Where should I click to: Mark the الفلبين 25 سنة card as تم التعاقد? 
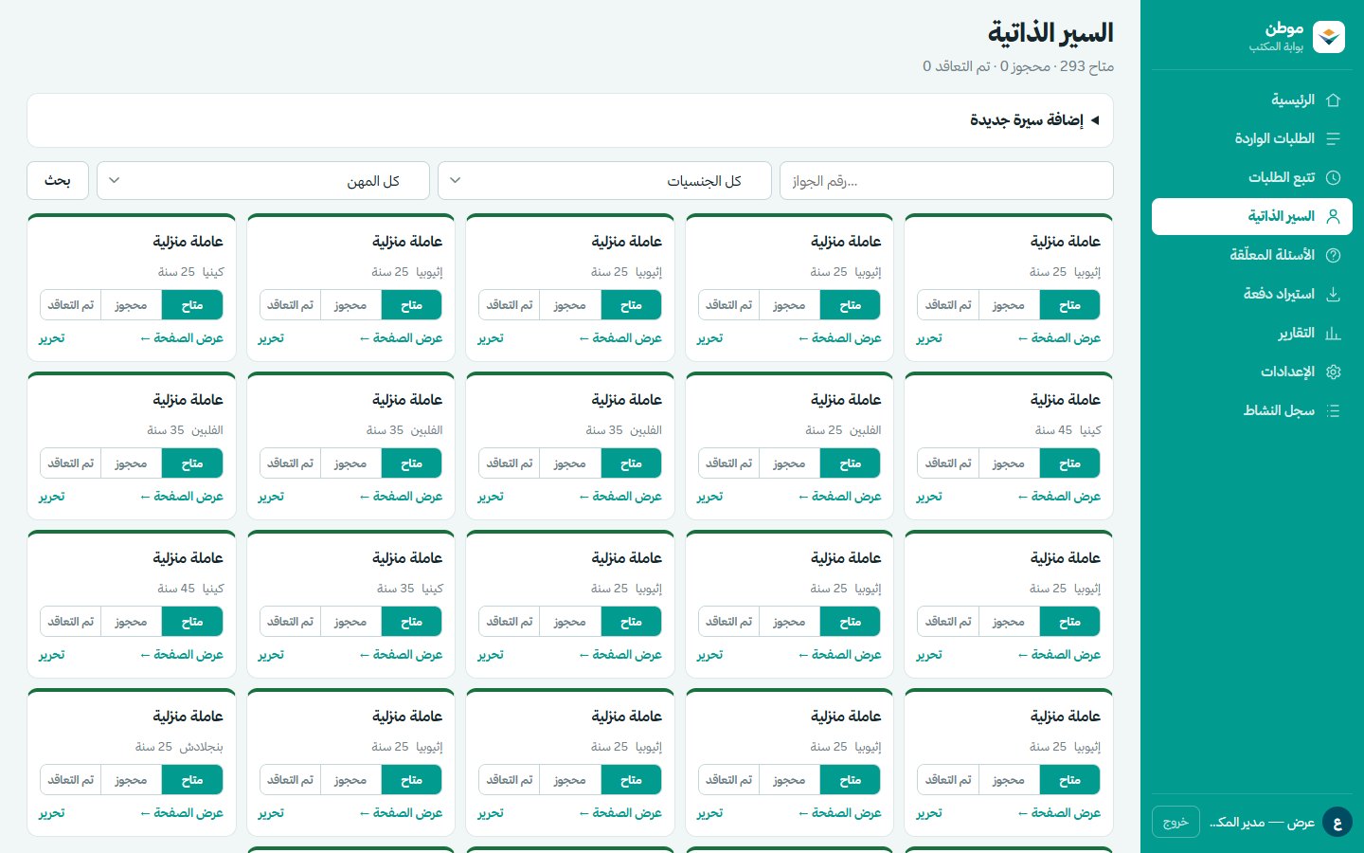pos(728,463)
